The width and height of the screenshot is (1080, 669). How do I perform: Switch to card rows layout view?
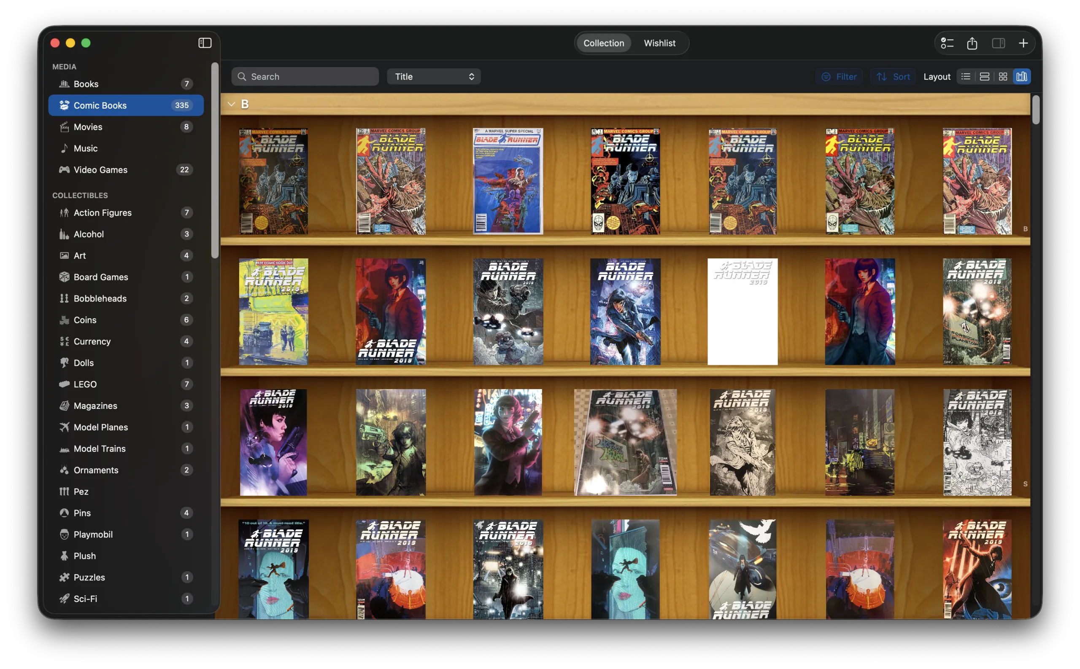[x=984, y=77]
